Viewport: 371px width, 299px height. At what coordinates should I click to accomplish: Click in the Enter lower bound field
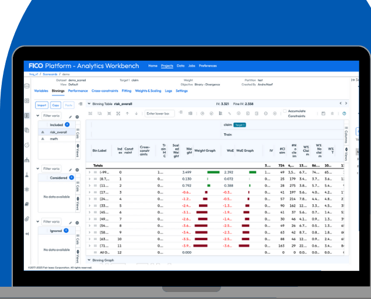pyautogui.click(x=160, y=113)
